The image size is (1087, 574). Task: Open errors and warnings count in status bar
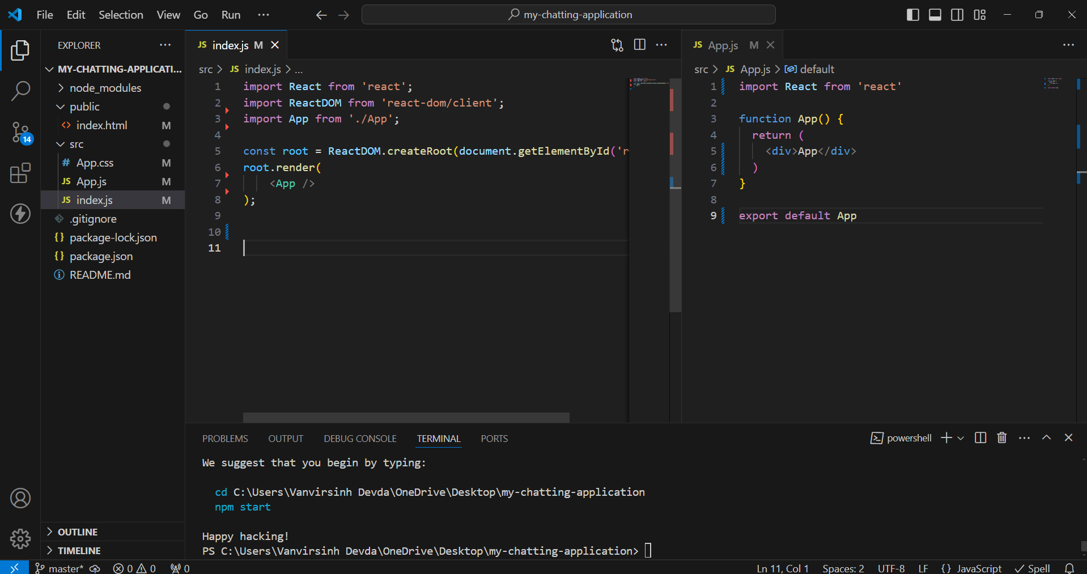pyautogui.click(x=134, y=568)
